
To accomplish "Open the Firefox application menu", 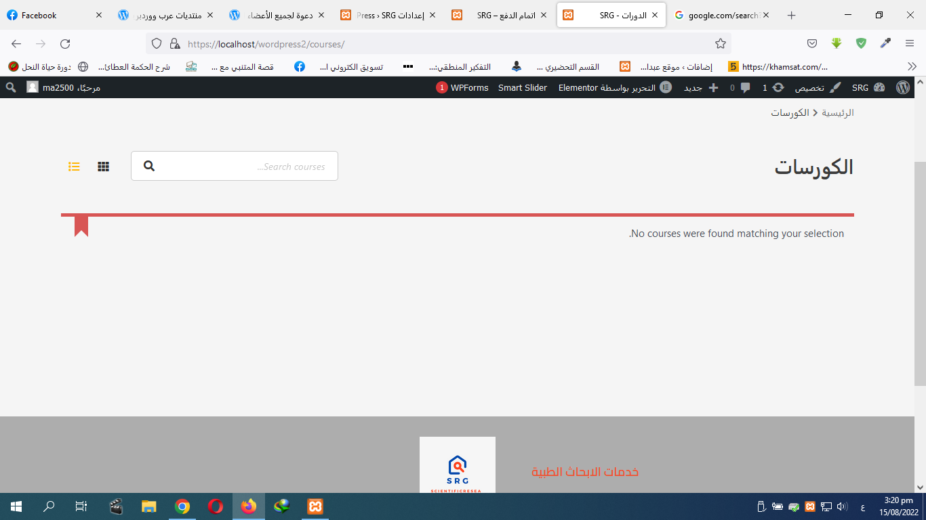I will click(x=910, y=43).
